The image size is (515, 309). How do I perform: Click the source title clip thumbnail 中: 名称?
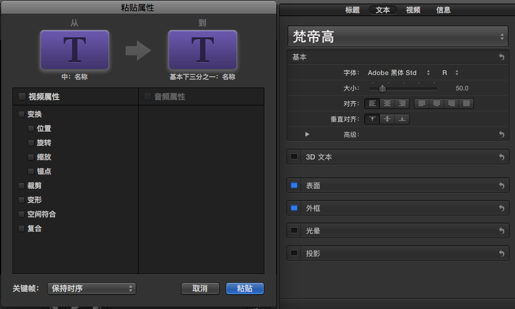pyautogui.click(x=74, y=50)
